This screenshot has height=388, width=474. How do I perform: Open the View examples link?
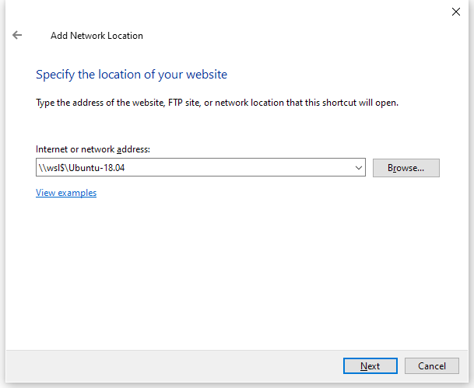(x=66, y=193)
